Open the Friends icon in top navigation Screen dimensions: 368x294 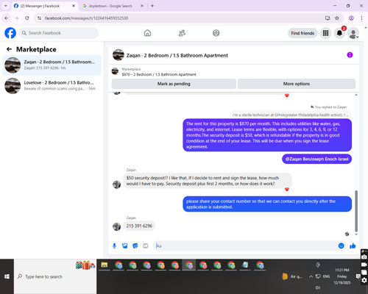point(182,33)
